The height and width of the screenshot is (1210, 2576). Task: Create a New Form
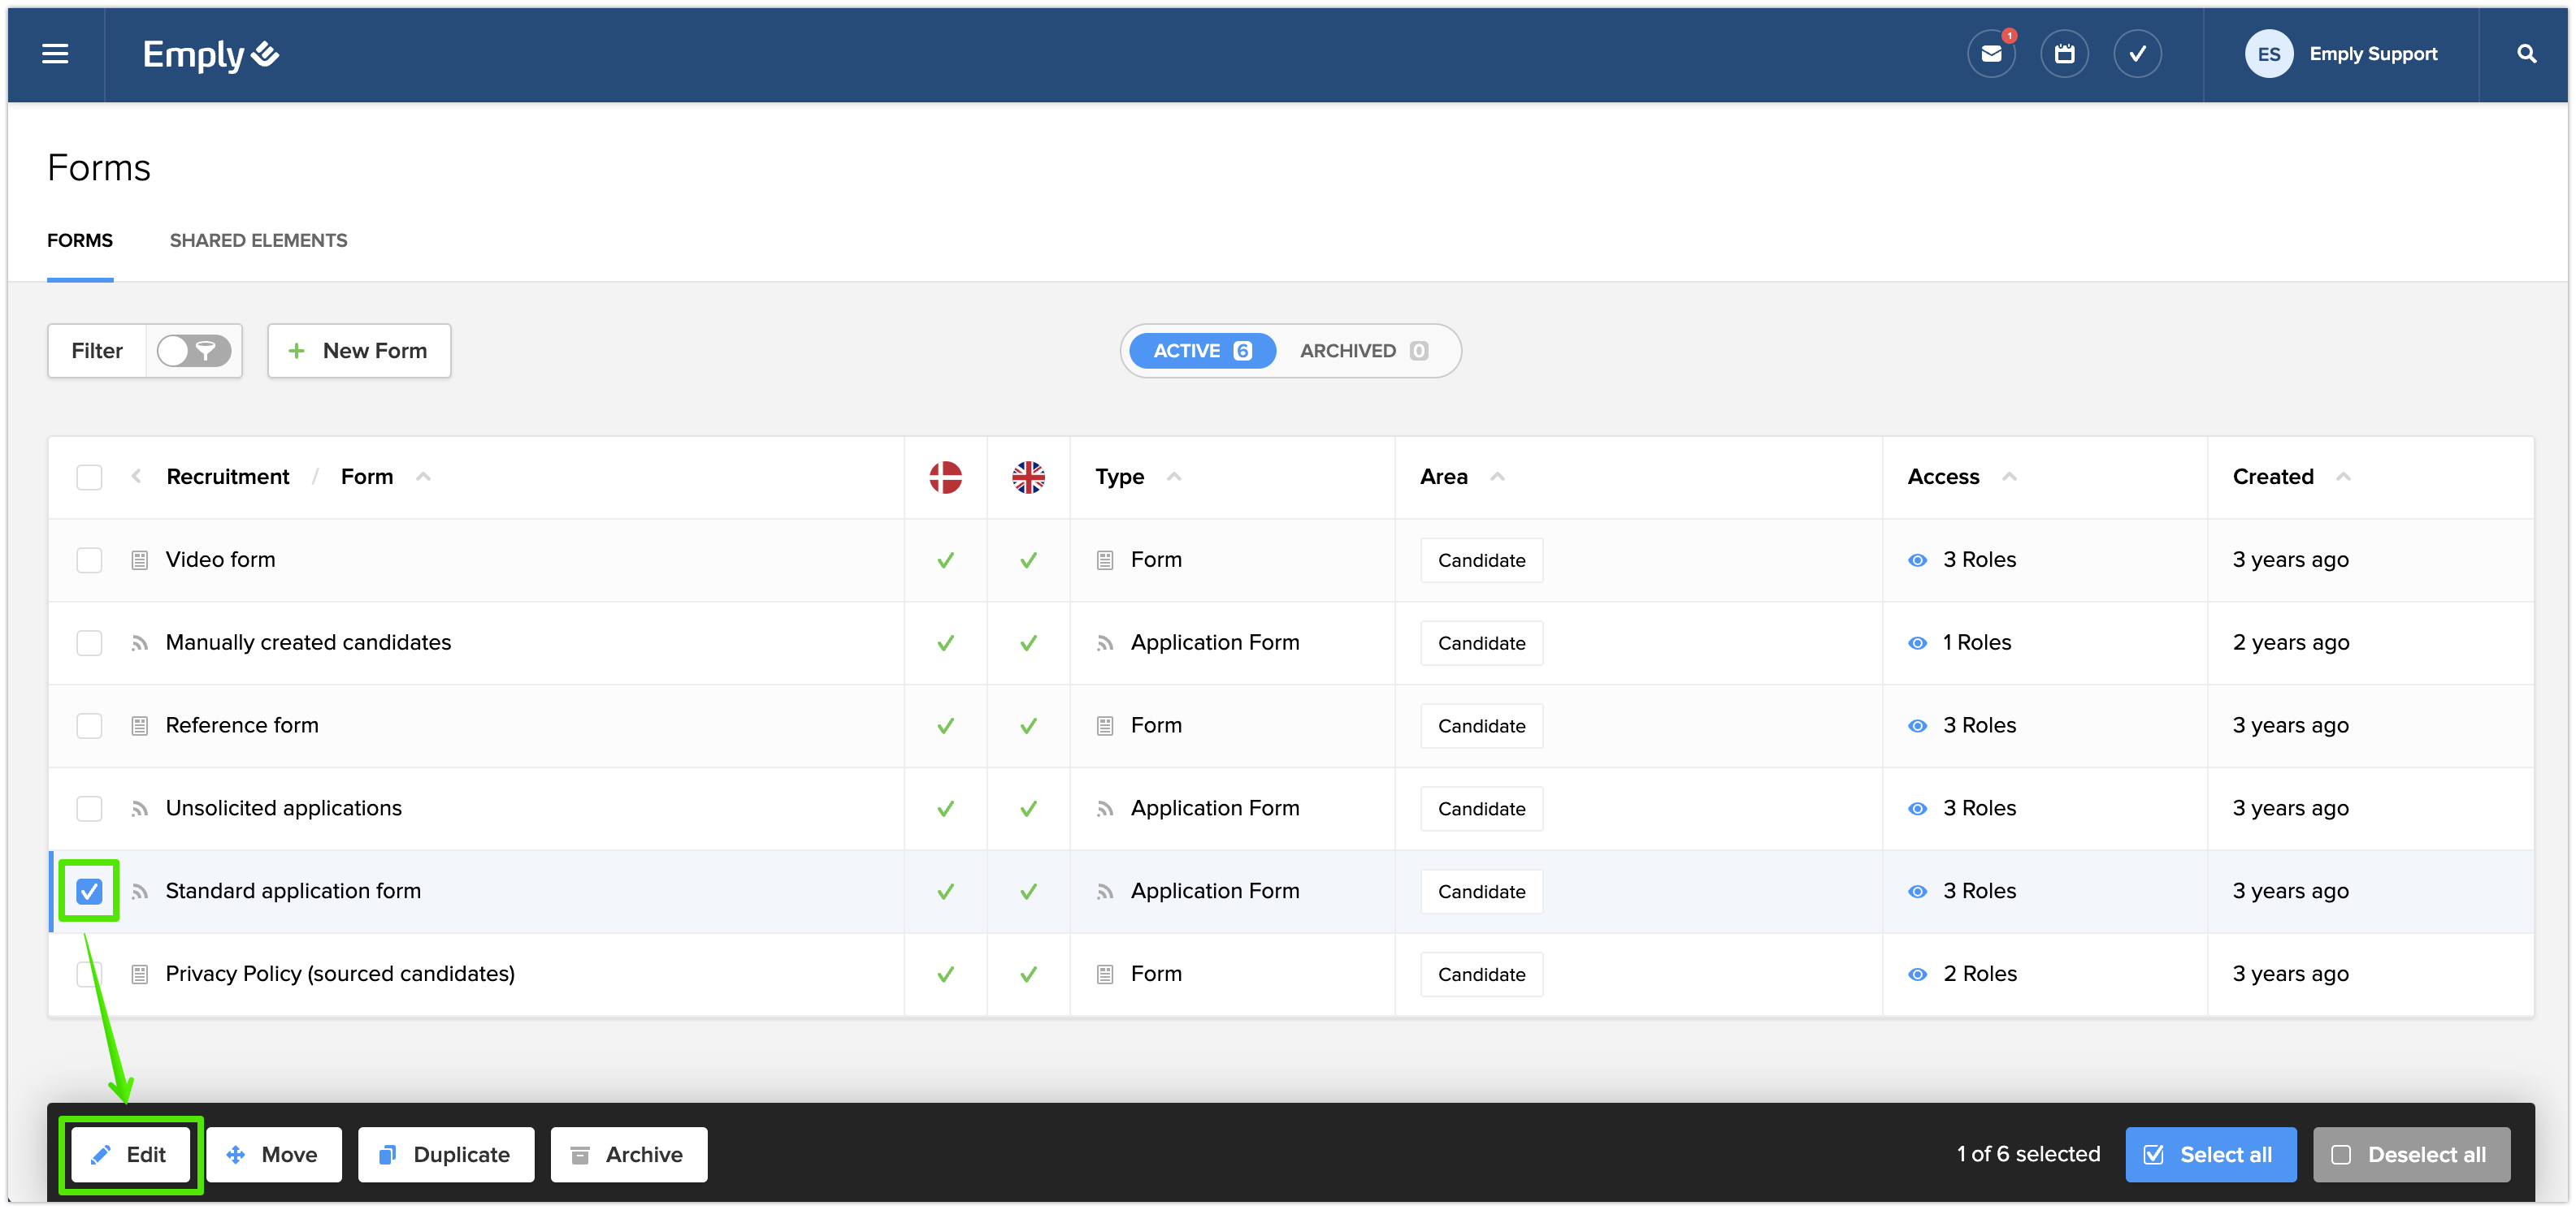[359, 351]
